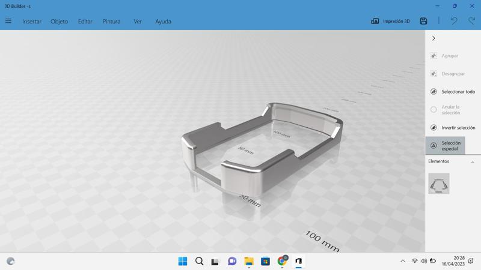Click the Wi-Fi network icon

(415, 261)
